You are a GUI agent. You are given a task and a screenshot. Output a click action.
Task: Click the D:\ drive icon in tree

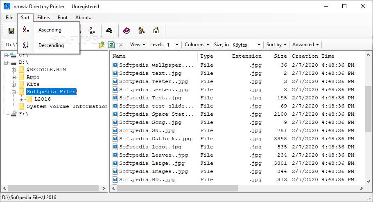point(14,63)
